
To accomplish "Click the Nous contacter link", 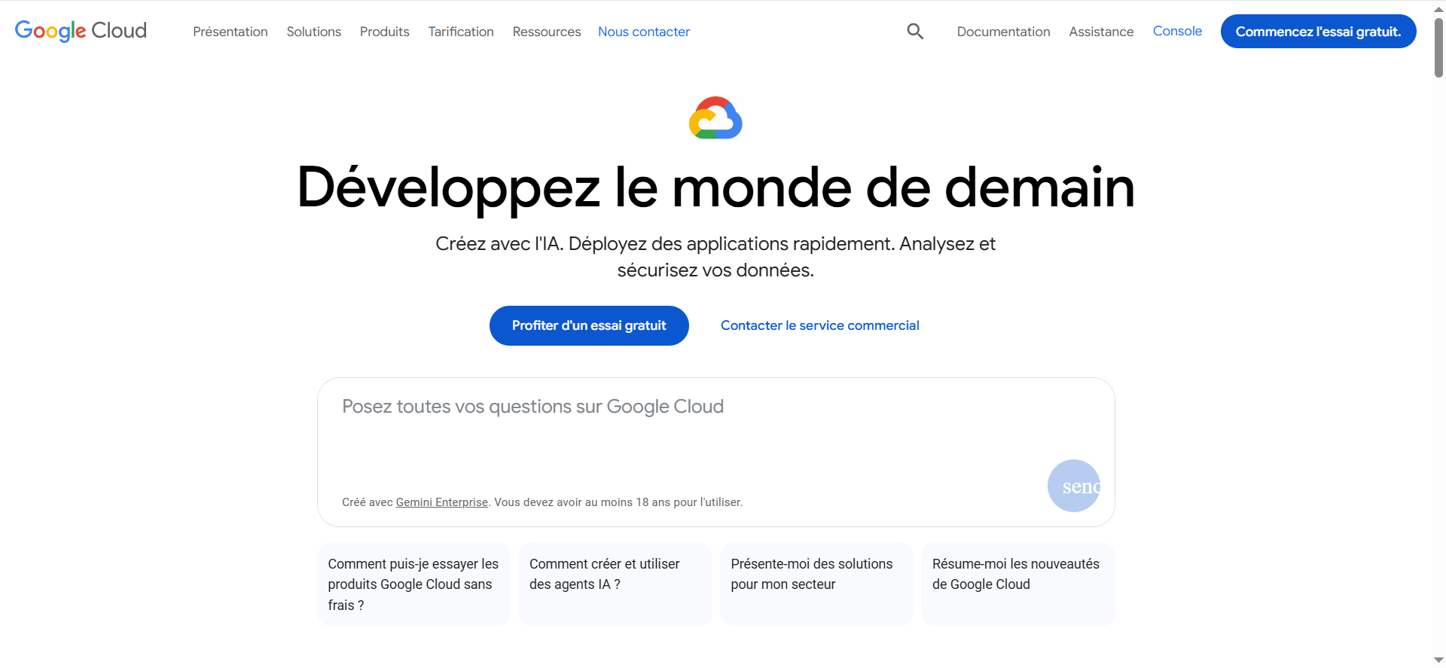I will [x=644, y=32].
